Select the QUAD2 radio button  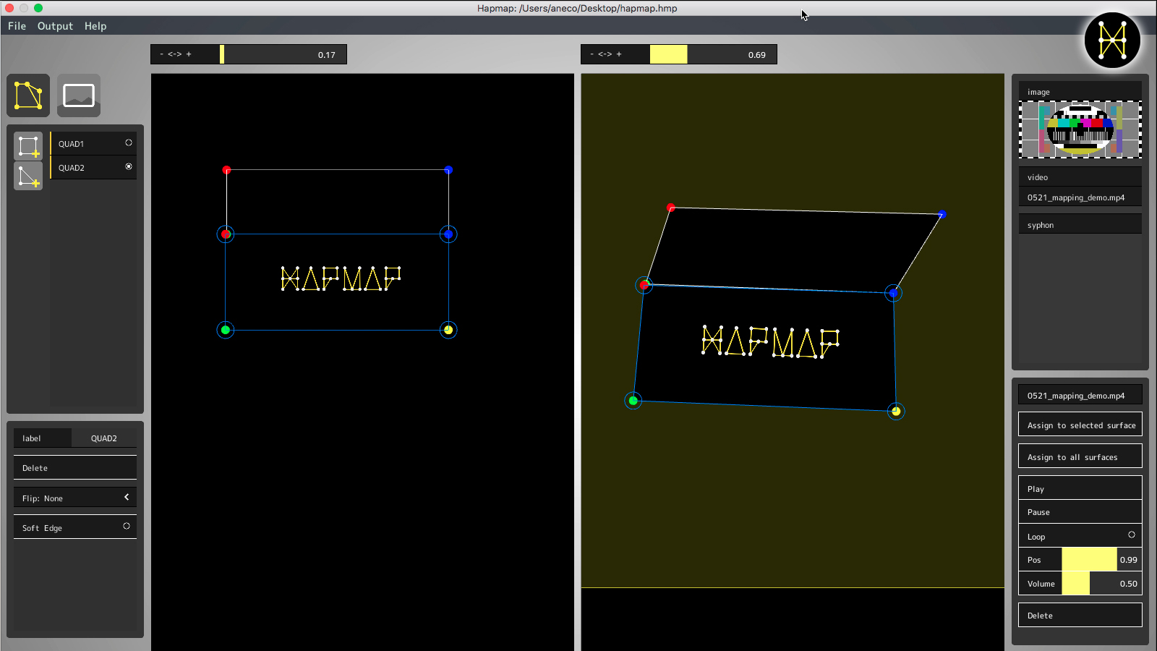coord(129,167)
